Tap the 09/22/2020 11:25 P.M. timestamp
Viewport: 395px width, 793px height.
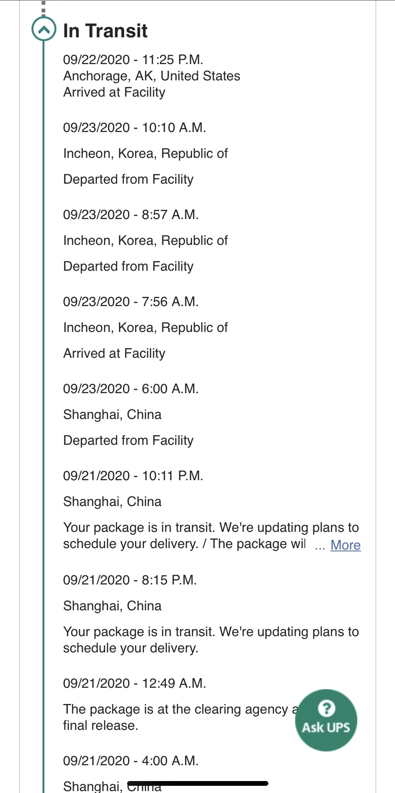(133, 60)
